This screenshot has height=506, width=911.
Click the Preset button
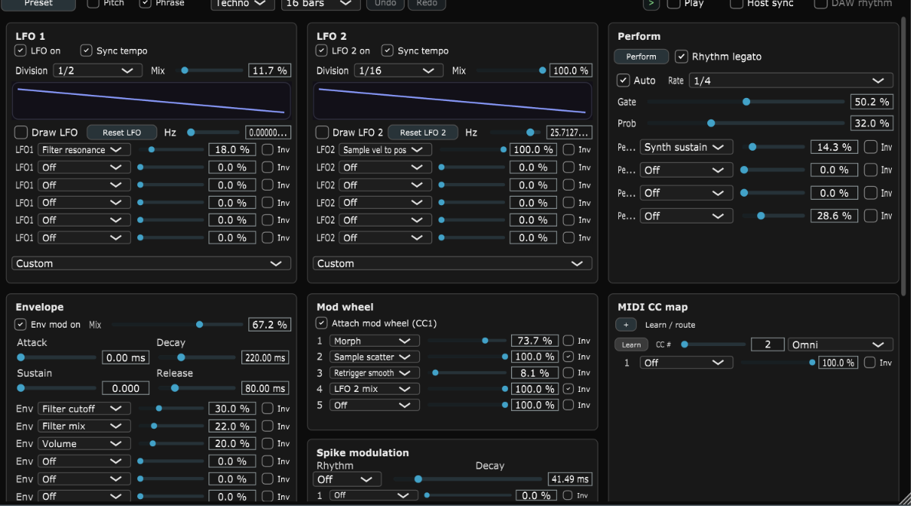click(38, 4)
